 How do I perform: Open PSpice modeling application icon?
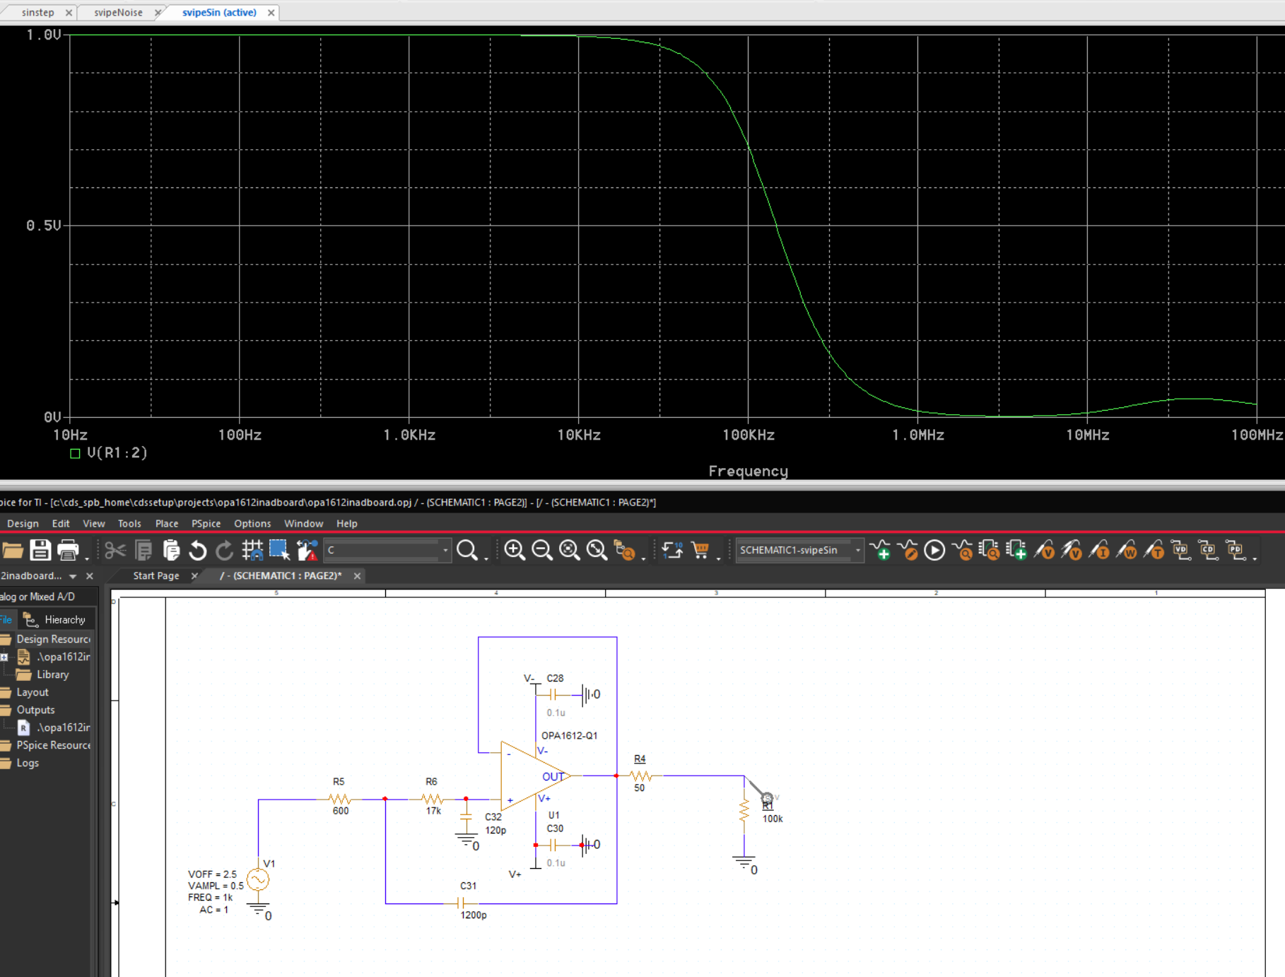(x=1016, y=550)
